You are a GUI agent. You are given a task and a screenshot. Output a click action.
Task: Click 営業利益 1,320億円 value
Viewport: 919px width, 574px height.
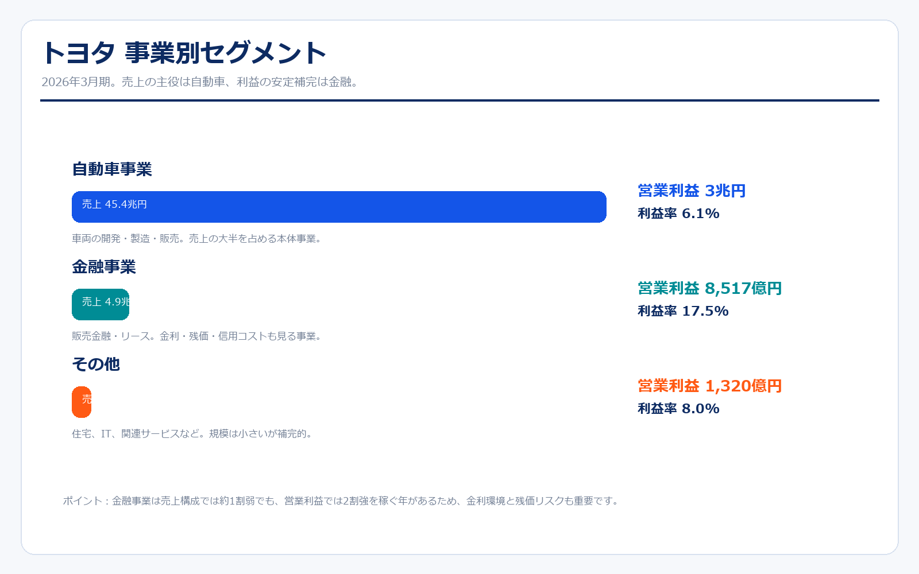(710, 386)
